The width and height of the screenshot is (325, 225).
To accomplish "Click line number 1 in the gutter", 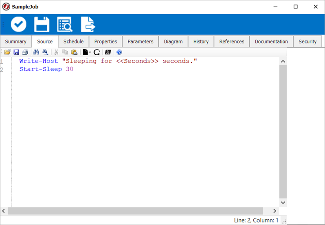I will tap(2, 62).
